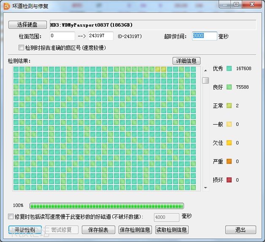The height and width of the screenshot is (242, 265).
Task: Toggle 修复时包括读写速度慢 checkbox
Action: (11, 217)
